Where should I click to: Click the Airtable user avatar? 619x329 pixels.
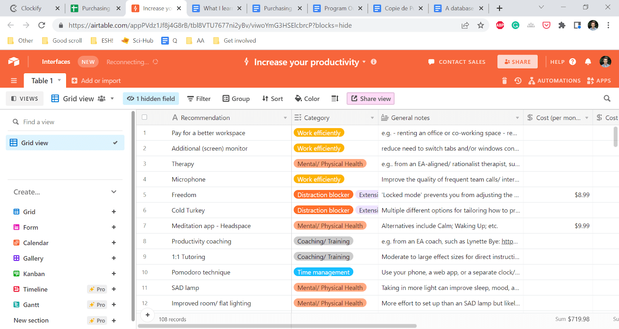[605, 62]
